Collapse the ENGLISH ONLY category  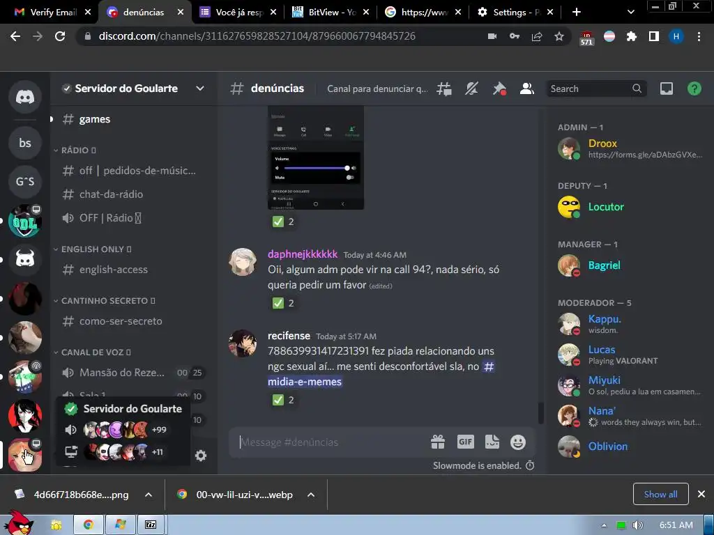tap(93, 249)
